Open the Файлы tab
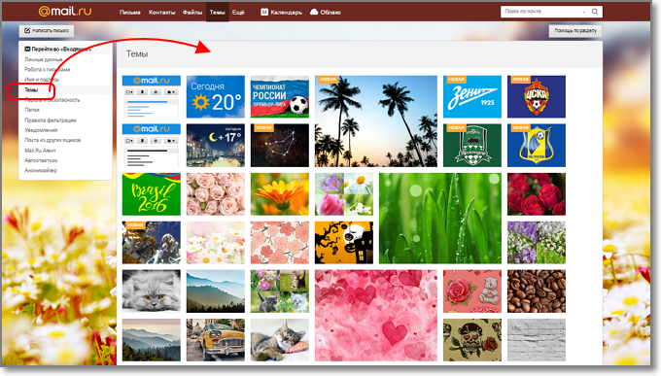 (x=192, y=13)
